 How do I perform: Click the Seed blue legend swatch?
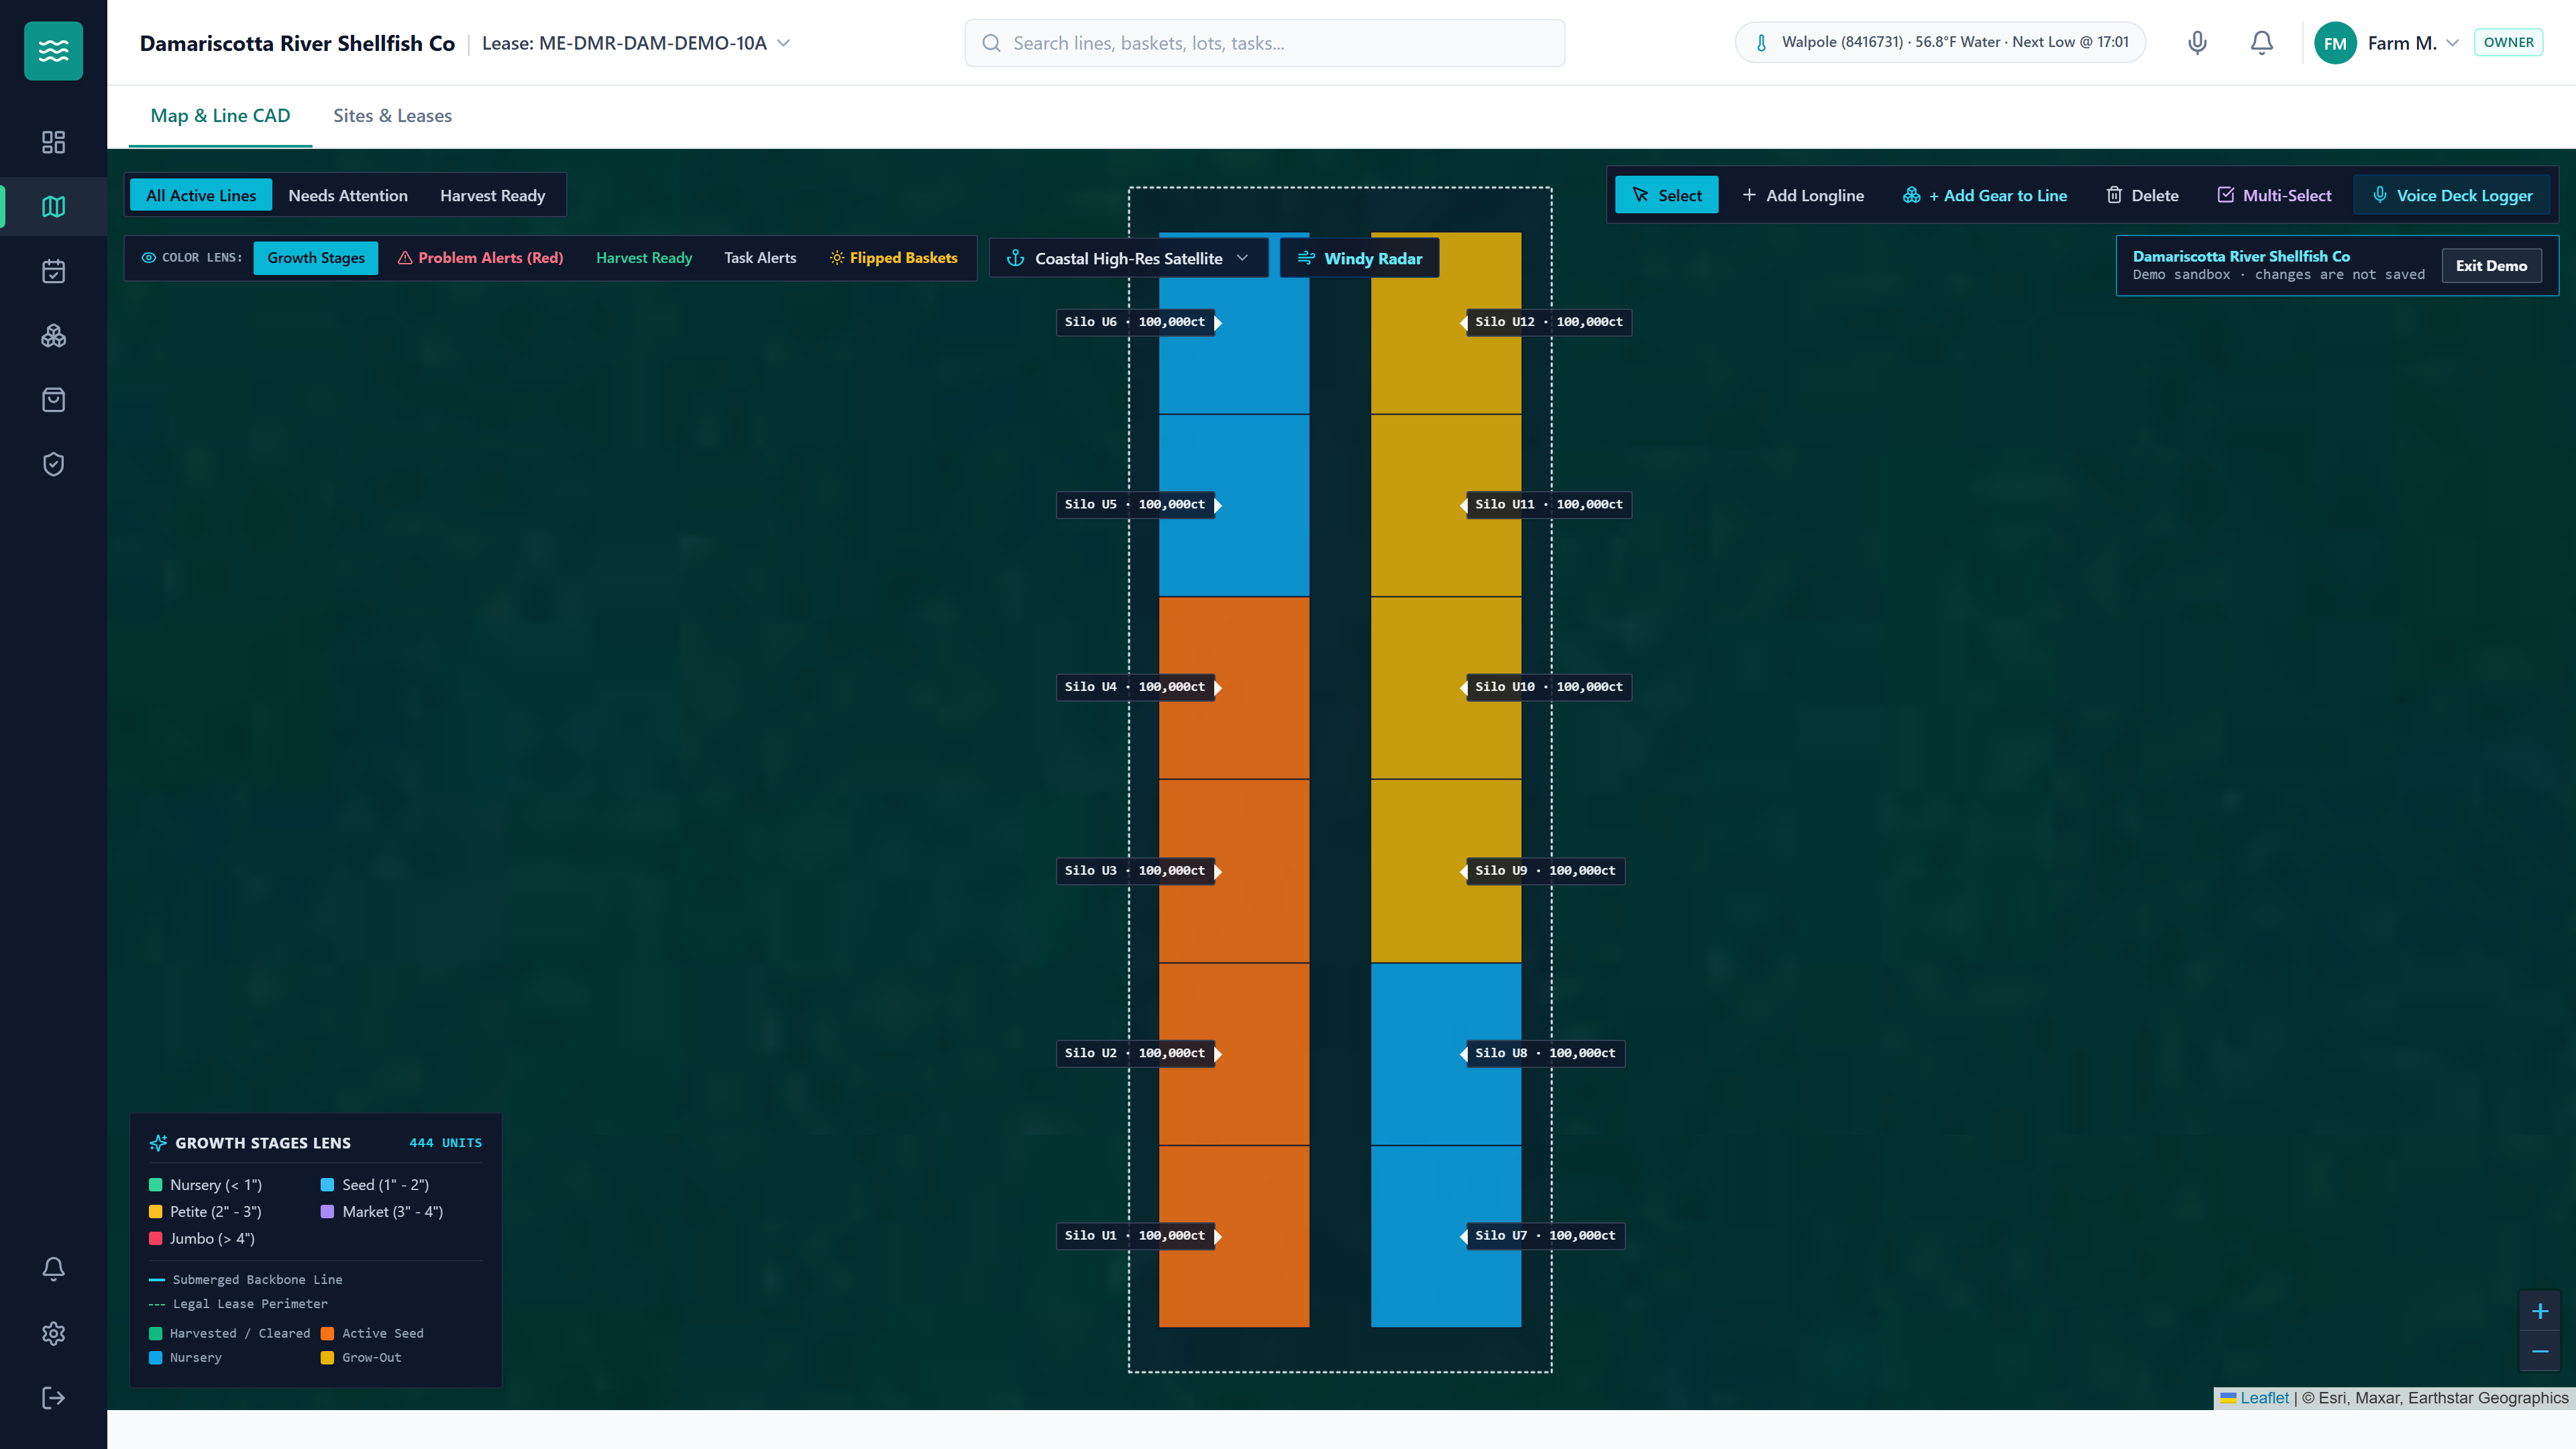pyautogui.click(x=327, y=1185)
